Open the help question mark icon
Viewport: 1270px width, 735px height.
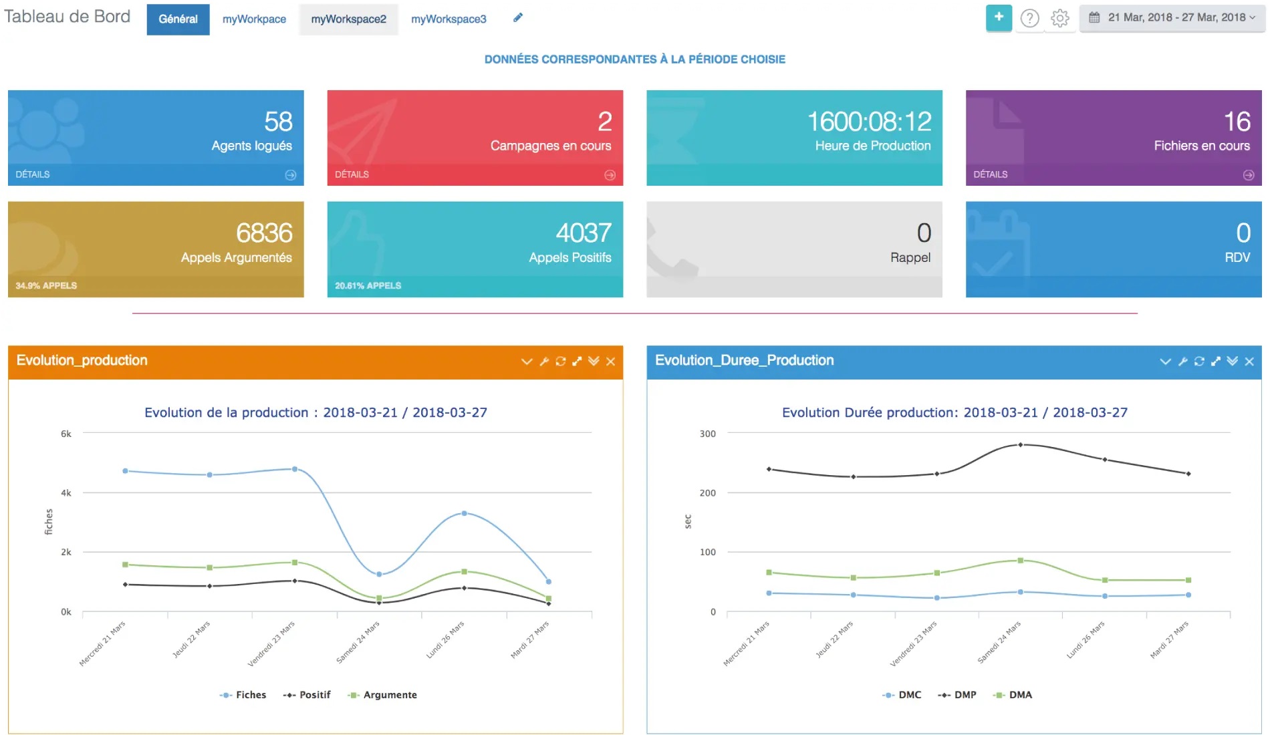[1029, 19]
